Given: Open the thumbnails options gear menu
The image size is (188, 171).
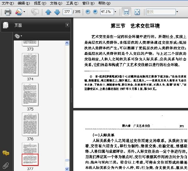Looking at the screenshot, I should point(18,36).
